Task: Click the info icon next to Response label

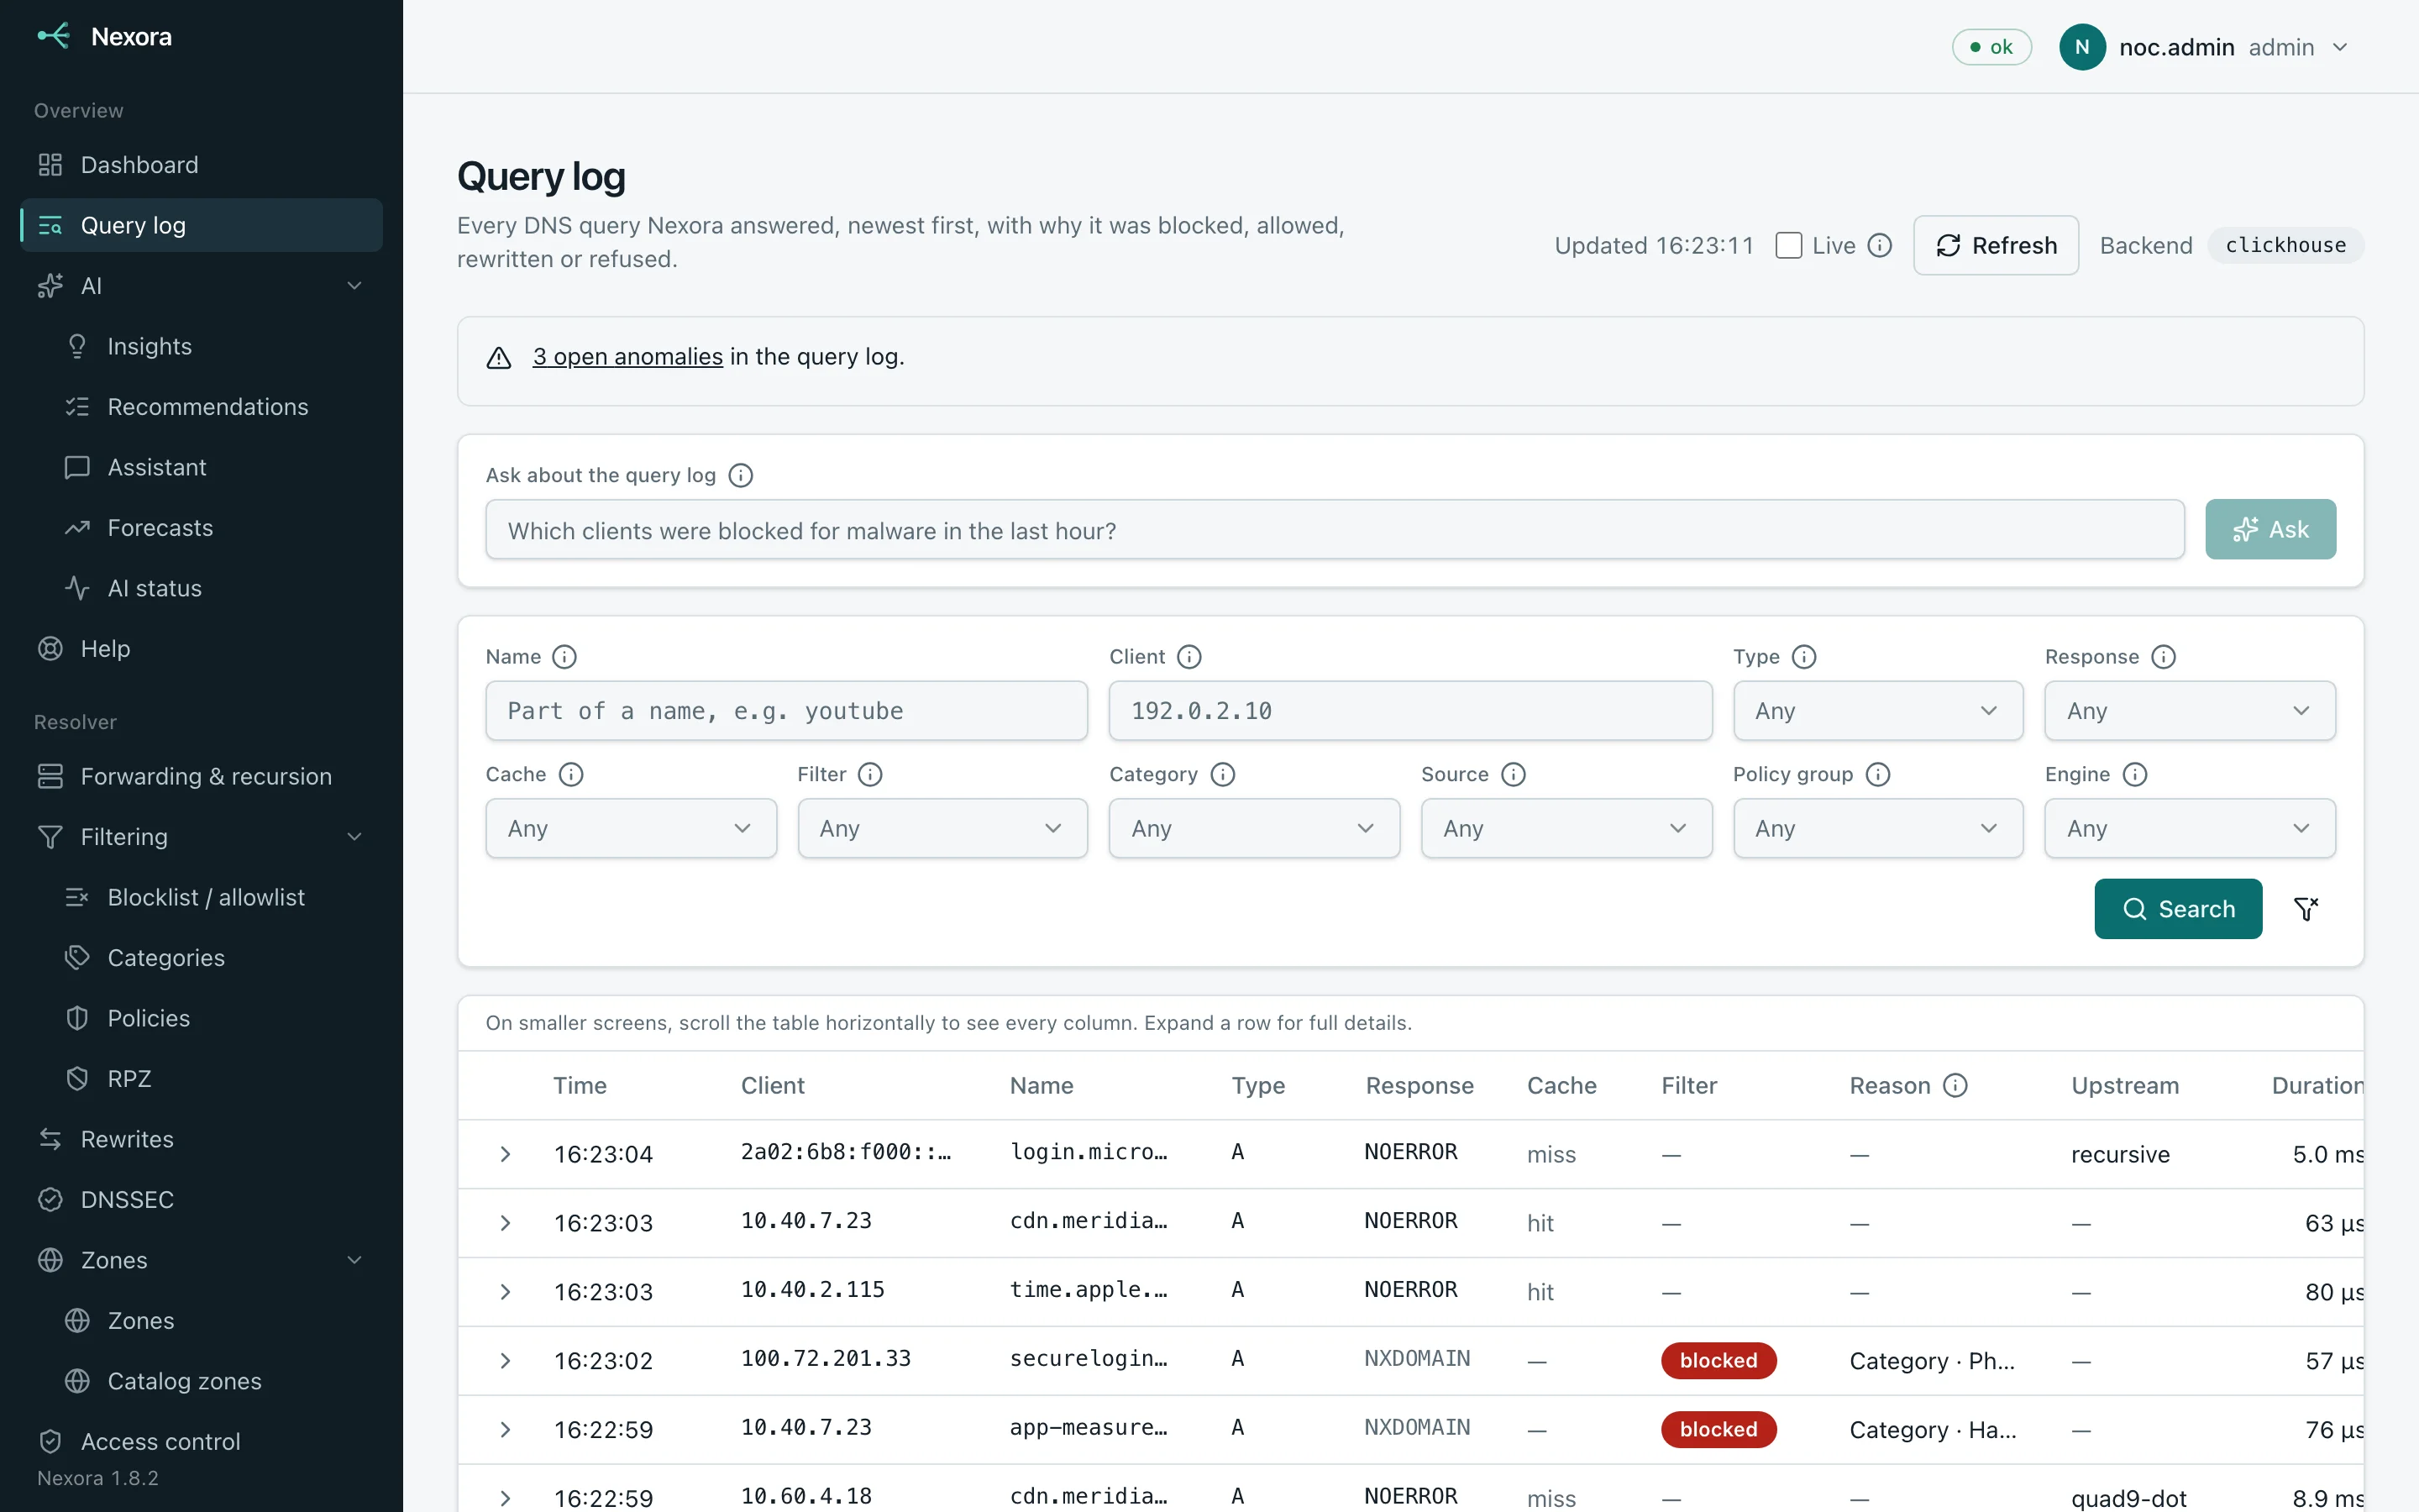Action: pyautogui.click(x=2163, y=657)
